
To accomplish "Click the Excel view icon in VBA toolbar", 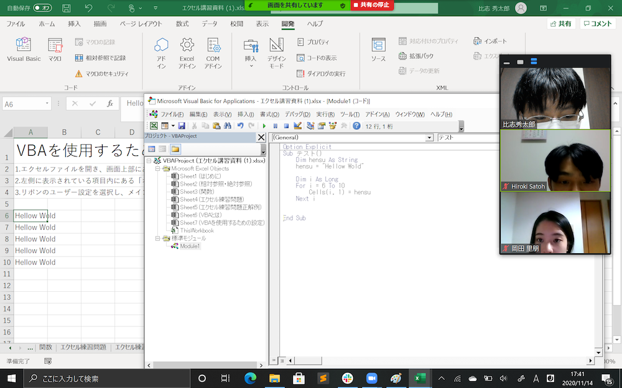I will pyautogui.click(x=154, y=126).
